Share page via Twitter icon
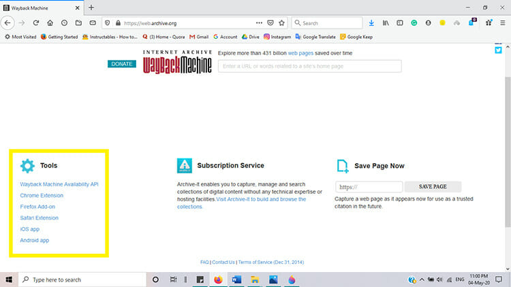 [x=498, y=50]
